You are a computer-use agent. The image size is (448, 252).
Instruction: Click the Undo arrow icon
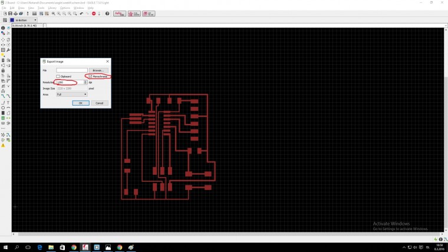pyautogui.click(x=81, y=14)
